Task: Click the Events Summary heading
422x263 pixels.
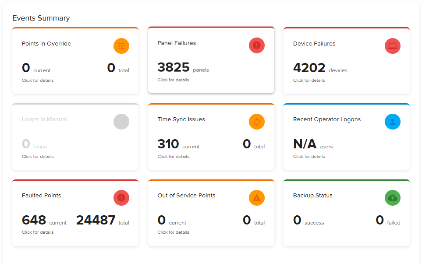Action: pos(41,18)
